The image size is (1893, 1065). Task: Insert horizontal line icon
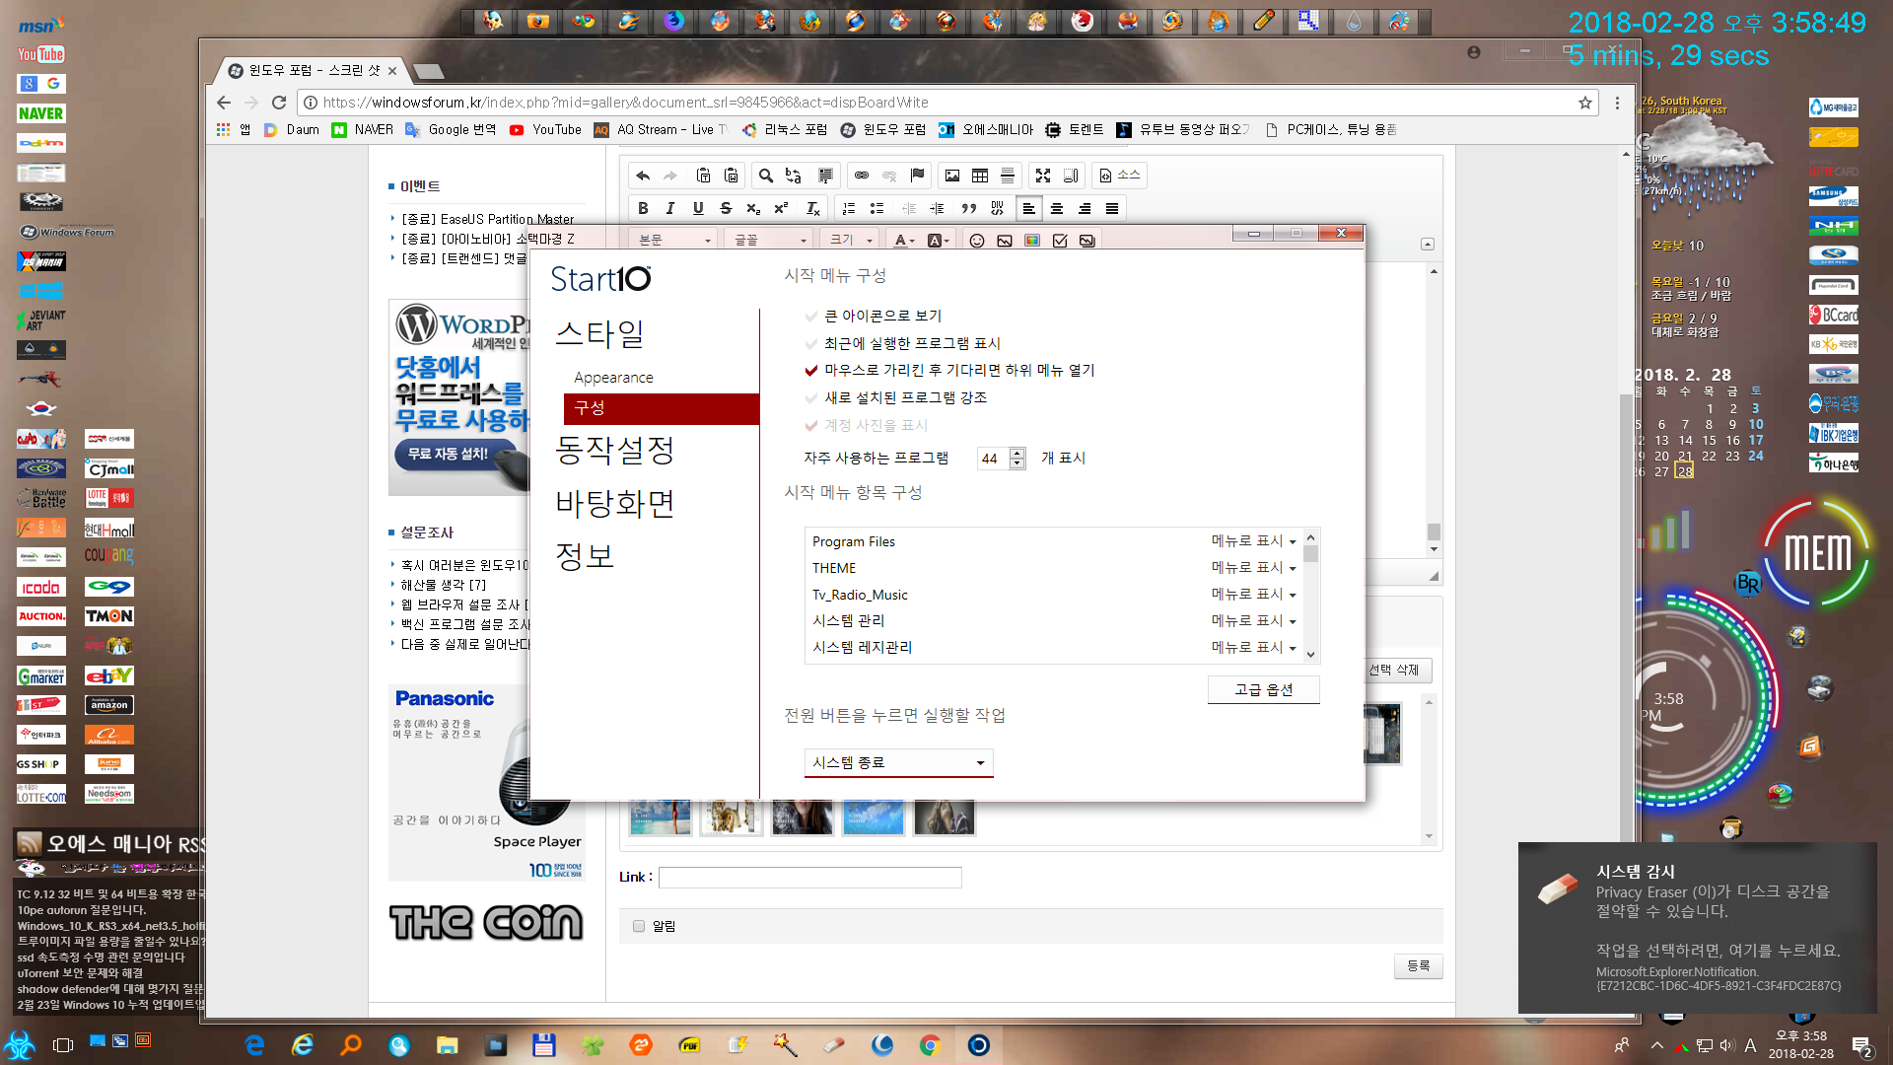pyautogui.click(x=1008, y=176)
